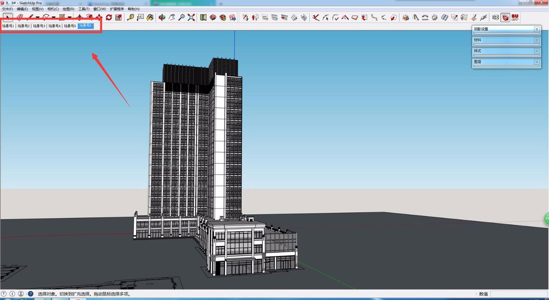Open the 文件(F) menu
The image size is (549, 300).
7,9
